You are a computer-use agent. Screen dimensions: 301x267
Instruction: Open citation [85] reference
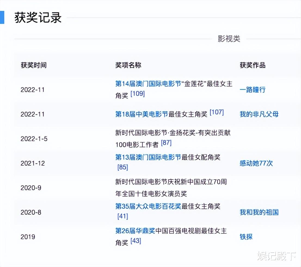point(123,167)
